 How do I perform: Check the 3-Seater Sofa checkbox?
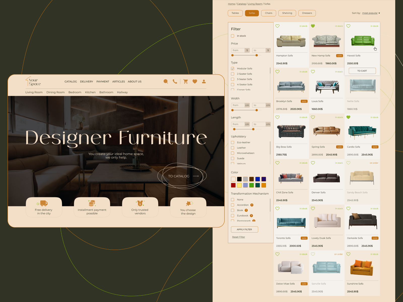click(x=232, y=79)
